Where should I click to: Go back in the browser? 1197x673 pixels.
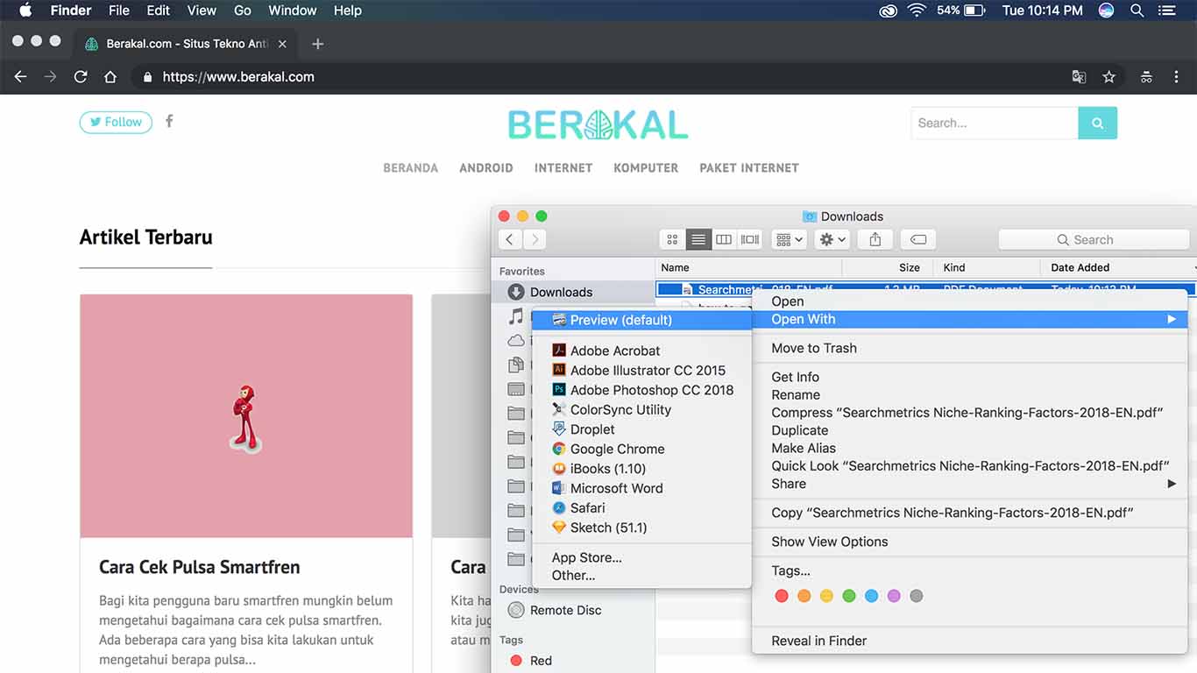21,77
